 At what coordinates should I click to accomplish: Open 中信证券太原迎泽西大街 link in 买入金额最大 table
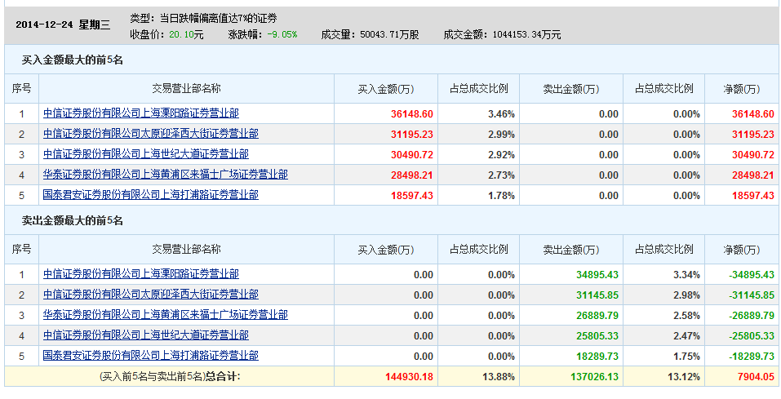pos(151,134)
